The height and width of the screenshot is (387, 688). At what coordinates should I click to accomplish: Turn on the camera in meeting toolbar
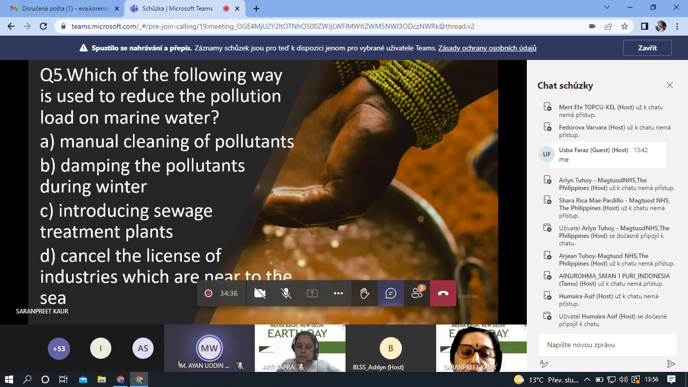(260, 293)
